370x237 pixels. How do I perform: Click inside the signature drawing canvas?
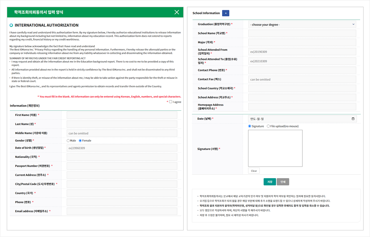[275, 148]
